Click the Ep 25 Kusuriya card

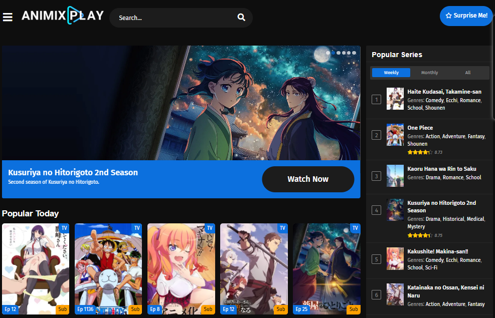[326, 269]
